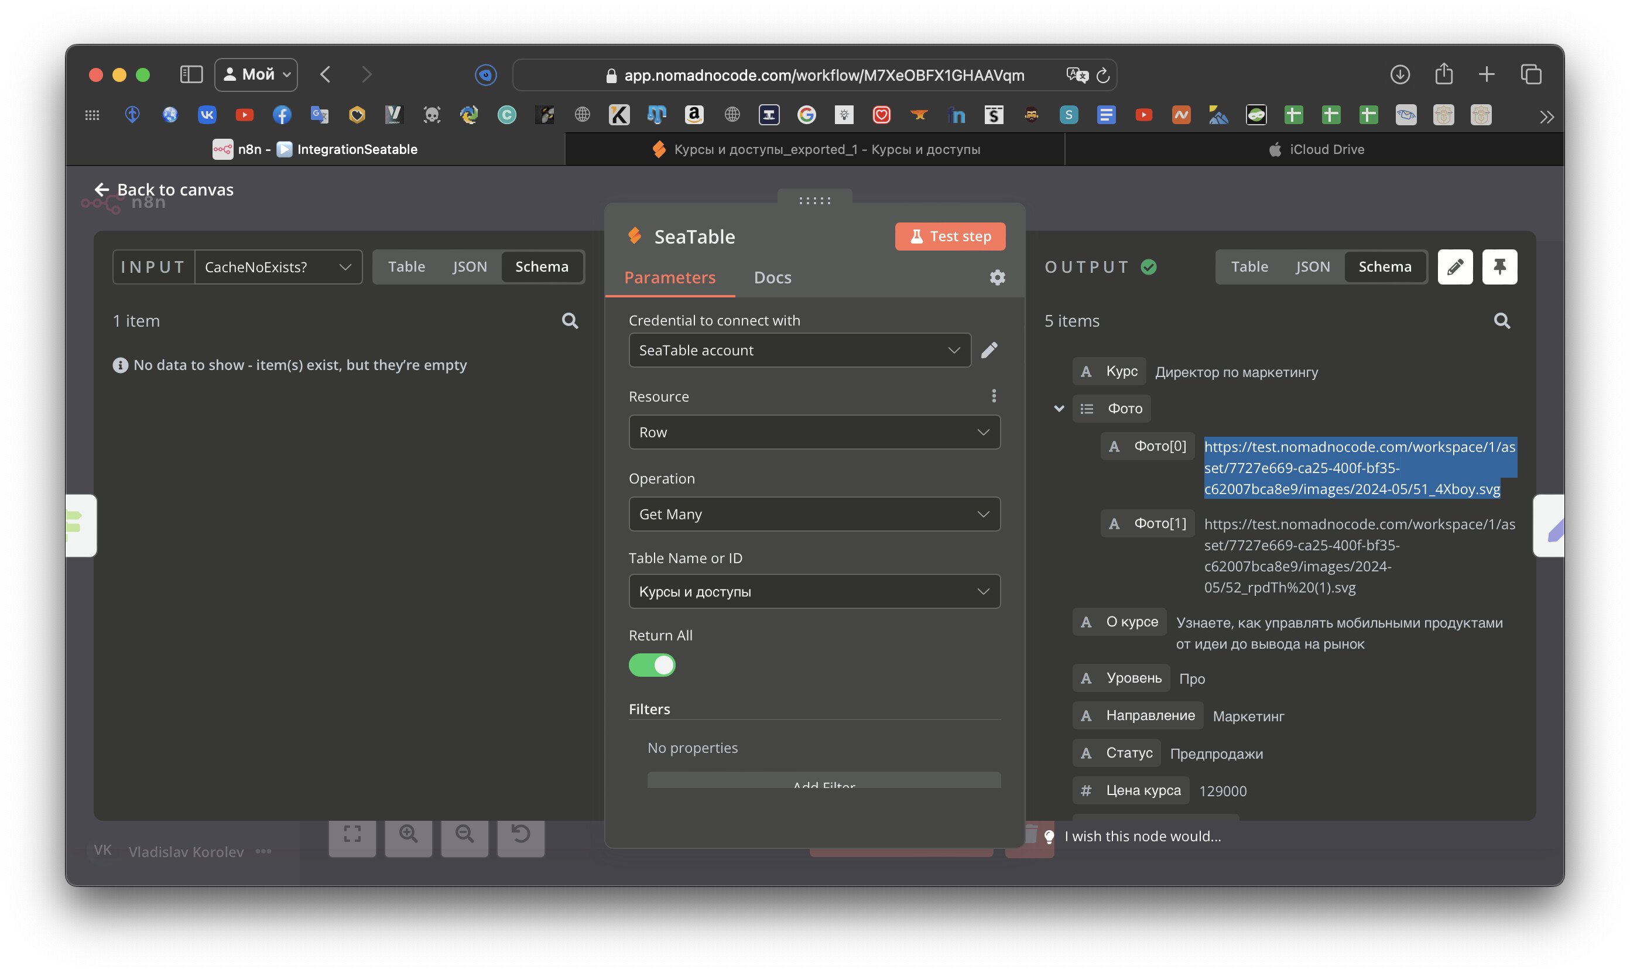Click the Цена курса field pill
This screenshot has height=973, width=1630.
1131,791
